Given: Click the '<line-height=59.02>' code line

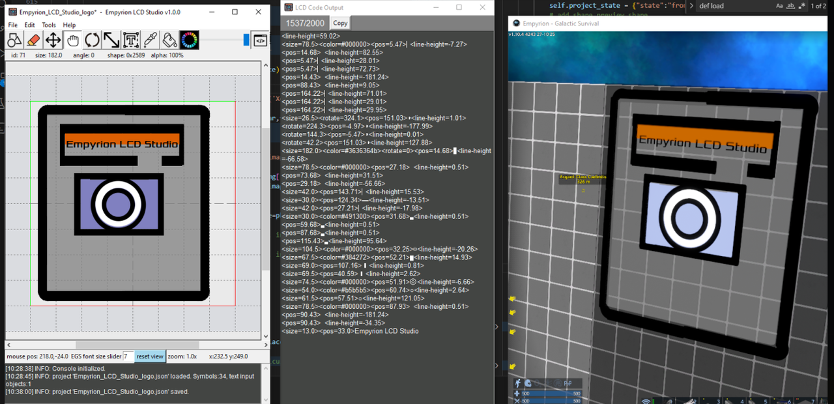Looking at the screenshot, I should (311, 36).
